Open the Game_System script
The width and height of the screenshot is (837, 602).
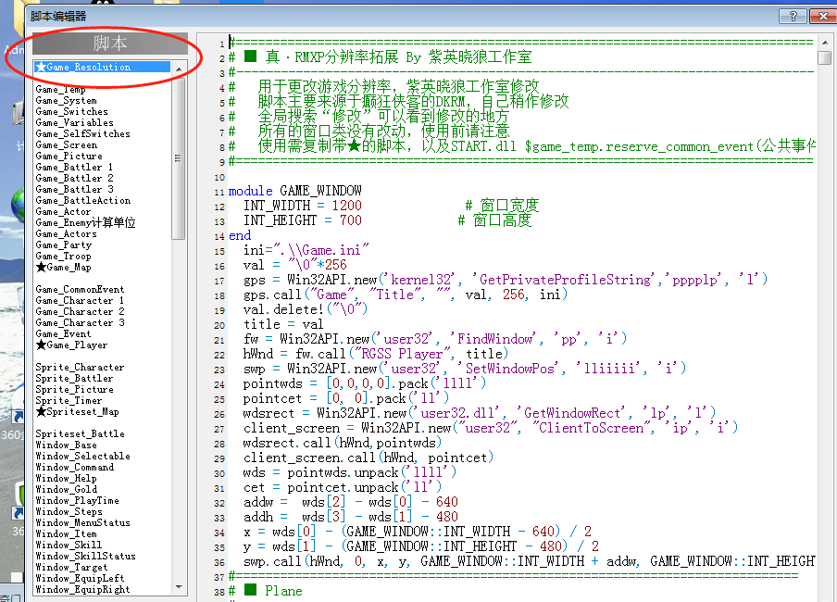coord(66,100)
